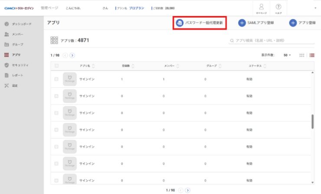Screen dimensions: 321x194
Task: Check the first app row checkbox
Action: 56,79
